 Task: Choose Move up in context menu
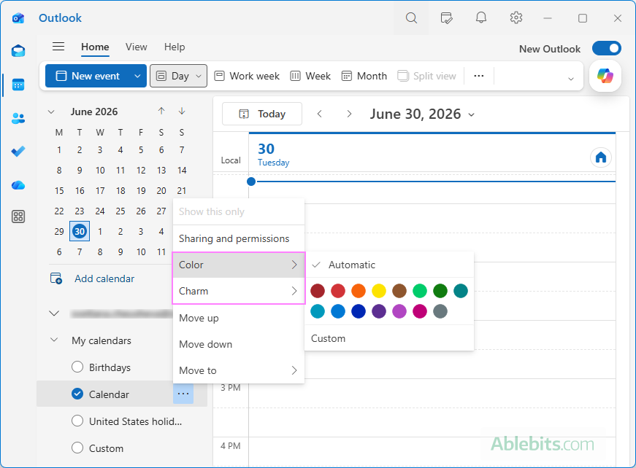239,318
